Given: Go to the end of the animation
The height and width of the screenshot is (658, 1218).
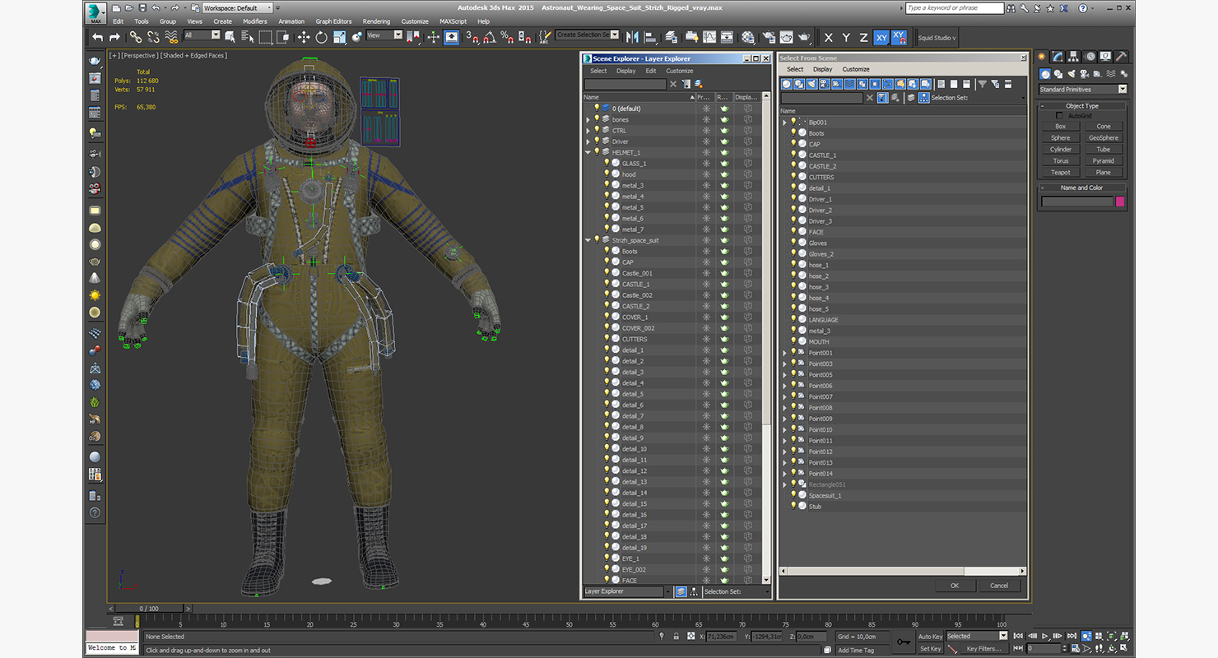Looking at the screenshot, I should point(1072,636).
